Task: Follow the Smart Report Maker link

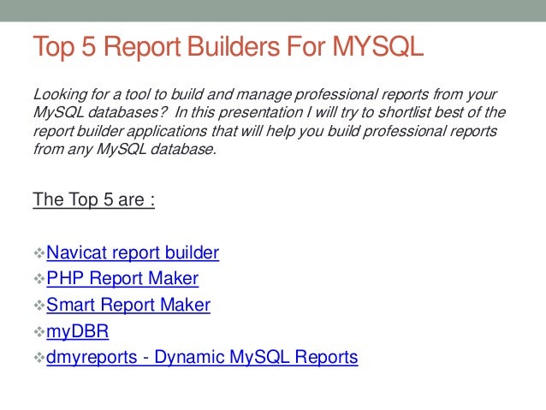Action: [128, 305]
